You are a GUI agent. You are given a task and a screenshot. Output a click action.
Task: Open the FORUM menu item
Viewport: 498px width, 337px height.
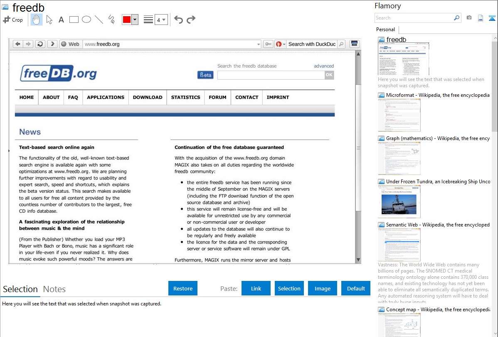[217, 97]
